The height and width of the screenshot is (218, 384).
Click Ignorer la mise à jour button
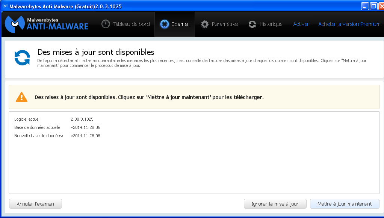275,204
